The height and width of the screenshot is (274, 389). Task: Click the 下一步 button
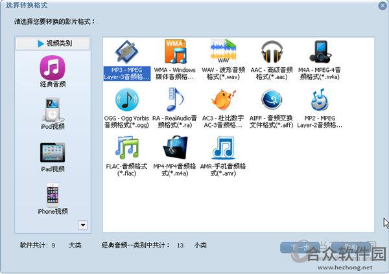(300, 247)
